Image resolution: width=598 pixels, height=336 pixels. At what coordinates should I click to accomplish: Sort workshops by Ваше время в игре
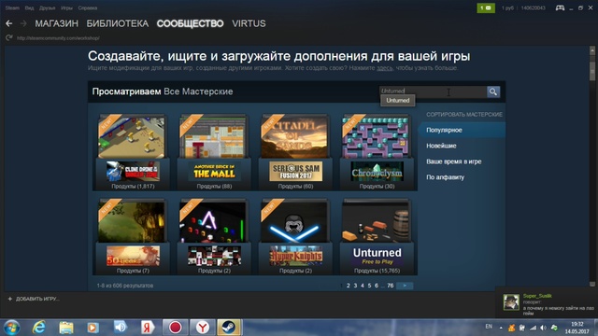pos(454,161)
